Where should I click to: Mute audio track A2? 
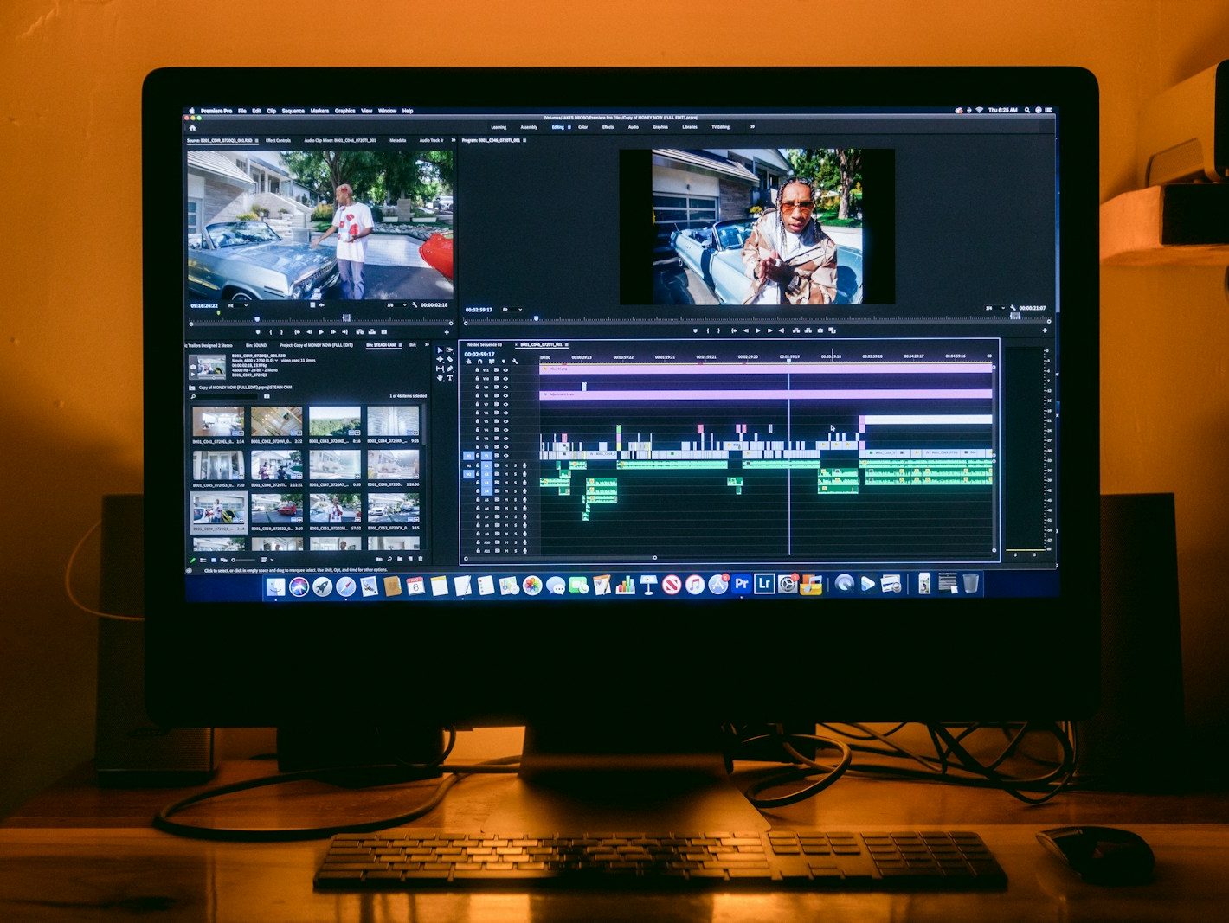[506, 474]
